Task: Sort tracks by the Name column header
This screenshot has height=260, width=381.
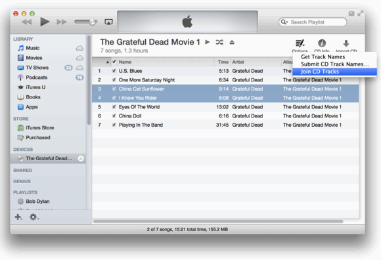Action: point(166,62)
